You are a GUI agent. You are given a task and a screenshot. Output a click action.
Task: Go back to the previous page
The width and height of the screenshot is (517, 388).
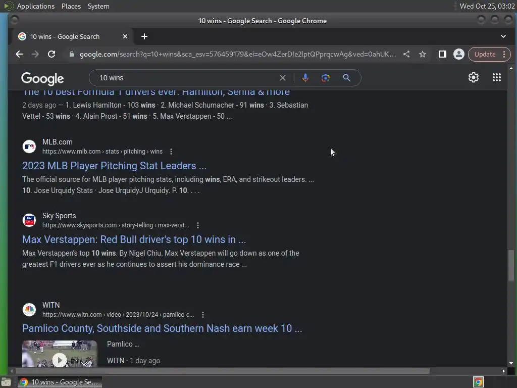(19, 54)
